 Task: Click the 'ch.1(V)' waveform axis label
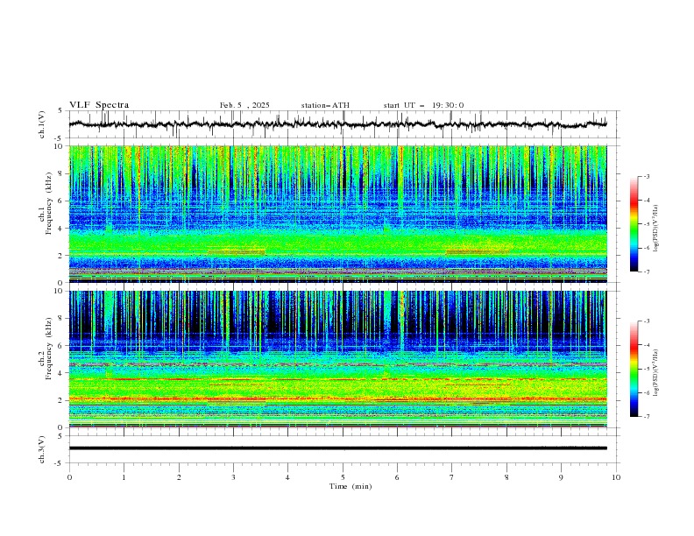tap(42, 124)
